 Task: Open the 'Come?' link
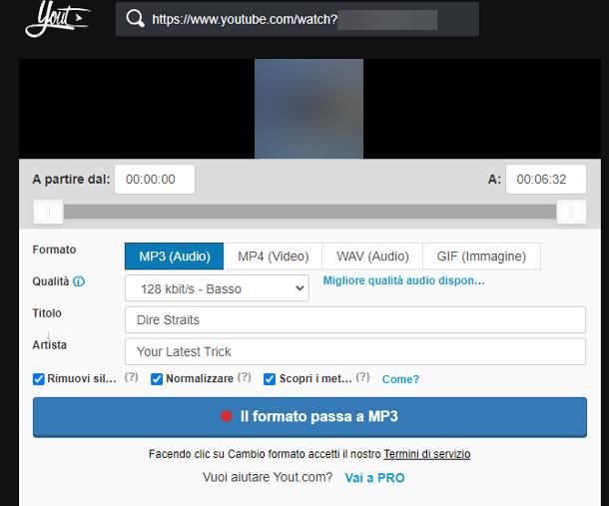point(400,379)
